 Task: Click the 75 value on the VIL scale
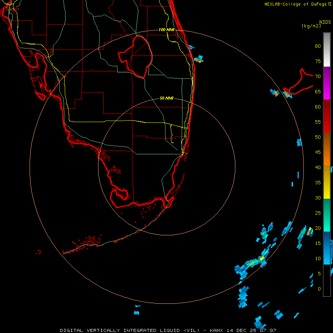[318, 61]
